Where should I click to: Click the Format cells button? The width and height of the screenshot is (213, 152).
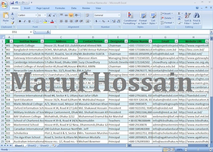click(x=167, y=23)
